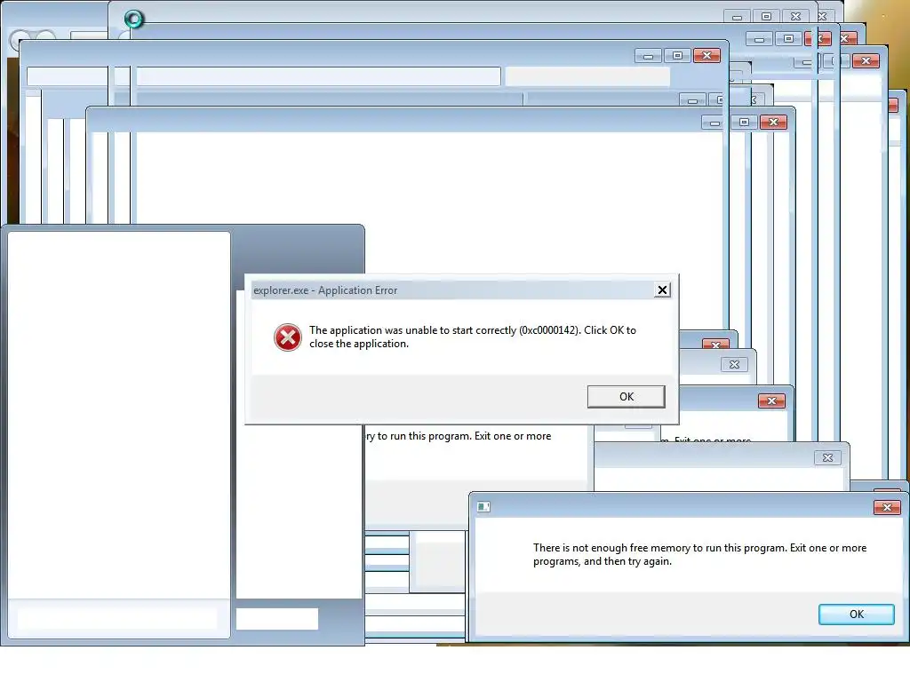Viewport: 910px width, 682px height.
Task: Minimize the window containing the address and search fields
Action: pos(648,56)
